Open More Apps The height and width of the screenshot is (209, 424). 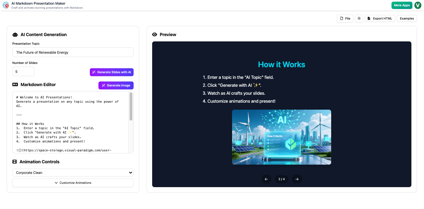[402, 5]
